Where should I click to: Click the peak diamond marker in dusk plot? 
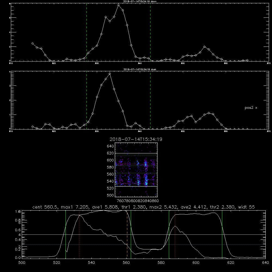[x=110, y=74]
